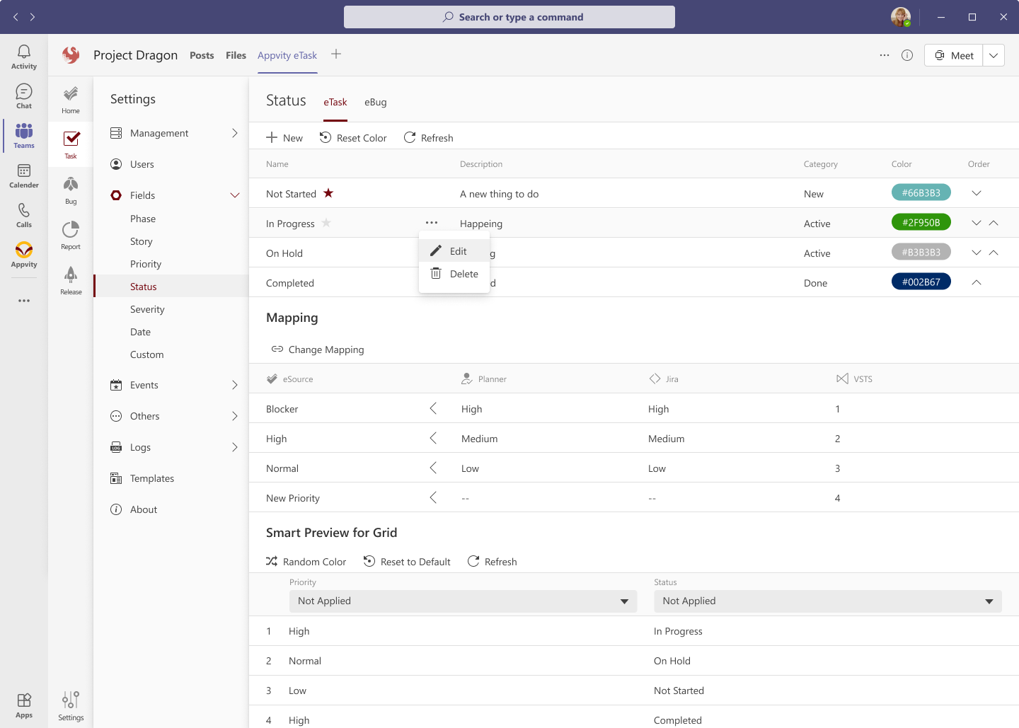Click Change Mapping
The height and width of the screenshot is (728, 1019).
point(317,349)
